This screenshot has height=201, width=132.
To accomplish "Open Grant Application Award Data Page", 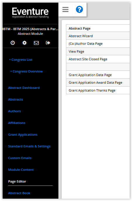I will pos(98,83).
